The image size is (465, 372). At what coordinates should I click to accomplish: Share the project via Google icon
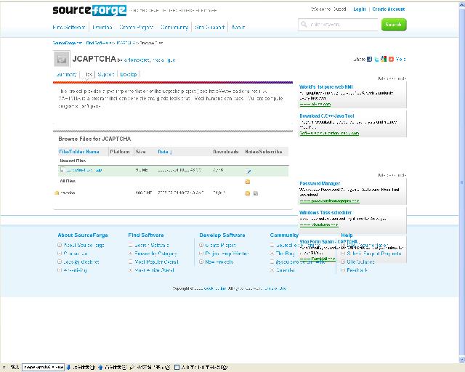pyautogui.click(x=384, y=59)
